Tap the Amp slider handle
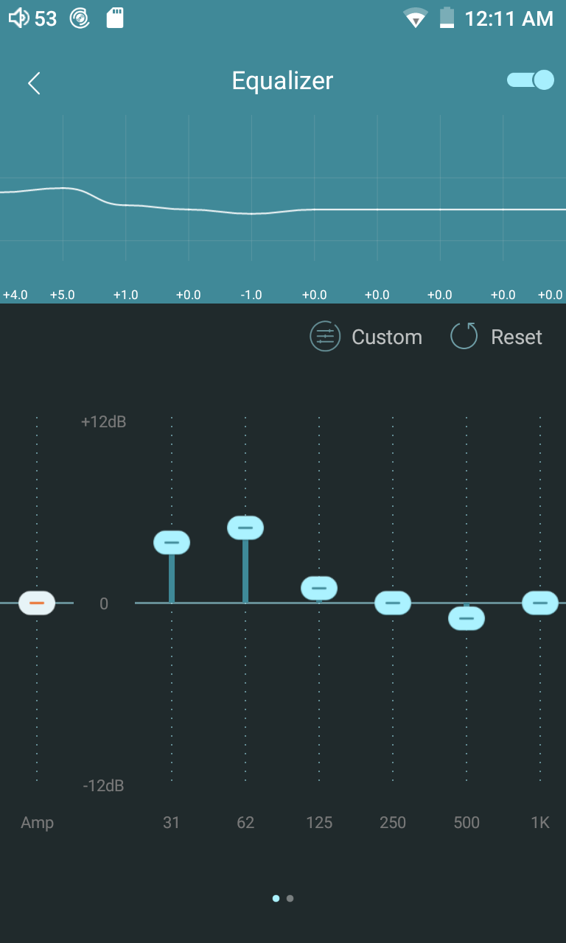Image resolution: width=566 pixels, height=943 pixels. pos(37,603)
